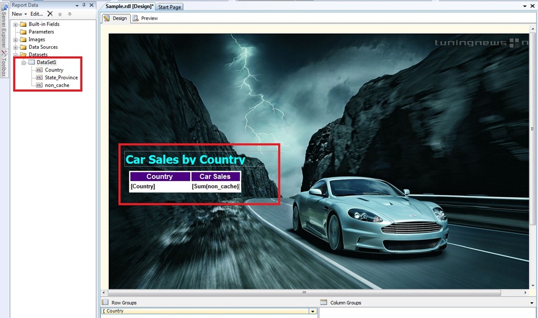Switch to the Preview tab
The height and width of the screenshot is (318, 538).
[x=146, y=18]
